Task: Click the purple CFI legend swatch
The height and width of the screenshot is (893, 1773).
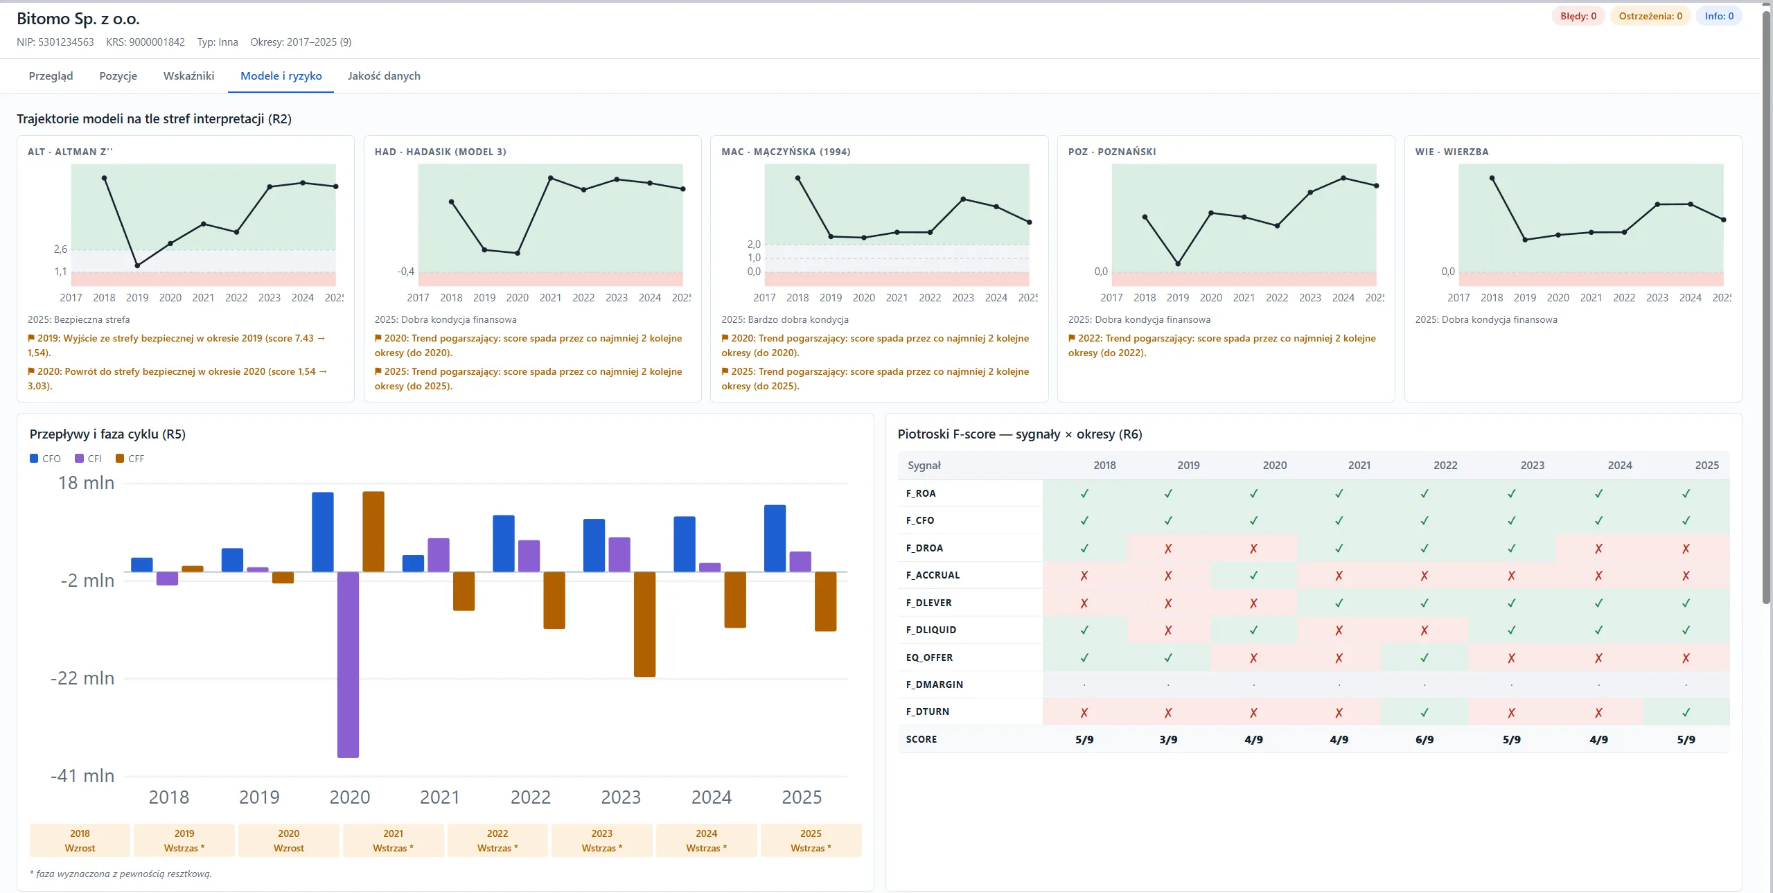Action: [79, 459]
